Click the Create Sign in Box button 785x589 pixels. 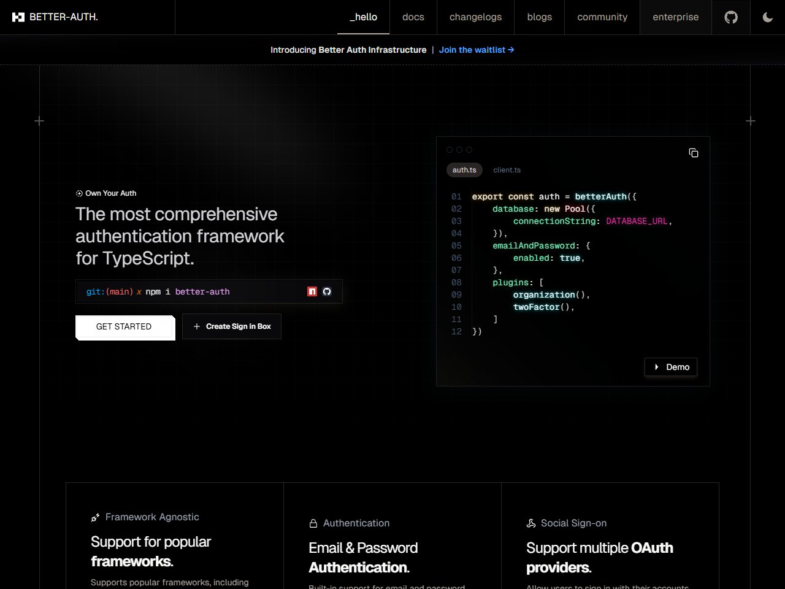coord(231,326)
